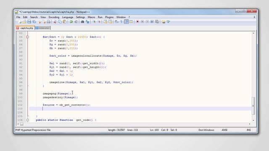Screen dimensions: 269x151
Task: Create a new document from the toolbar
Action: [20, 22]
